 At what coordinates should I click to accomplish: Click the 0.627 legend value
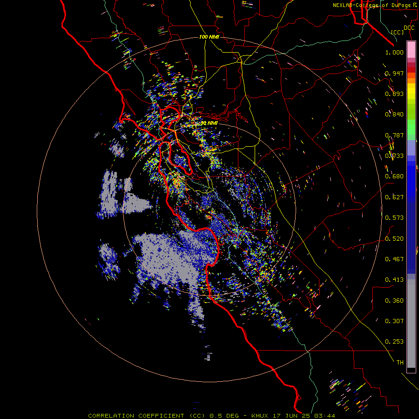pos(394,197)
